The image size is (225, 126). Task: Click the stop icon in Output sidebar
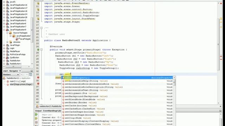[x=36, y=122]
